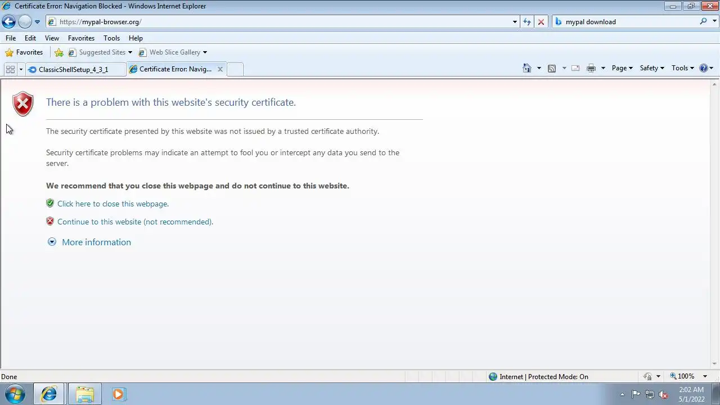720x405 pixels.
Task: Open the Tools command bar menu
Action: 683,68
